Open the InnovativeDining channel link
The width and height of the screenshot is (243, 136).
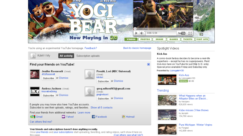49,91
